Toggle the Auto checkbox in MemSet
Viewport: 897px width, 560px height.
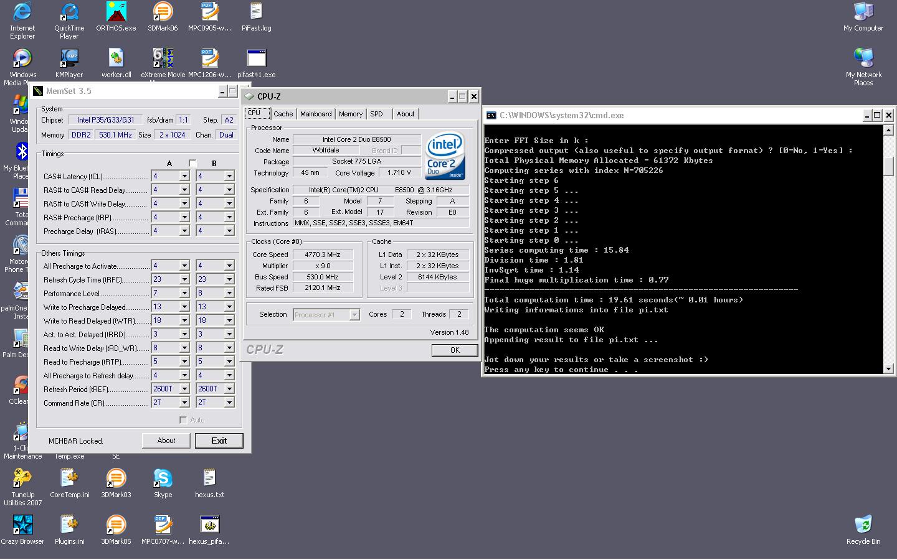[x=183, y=420]
